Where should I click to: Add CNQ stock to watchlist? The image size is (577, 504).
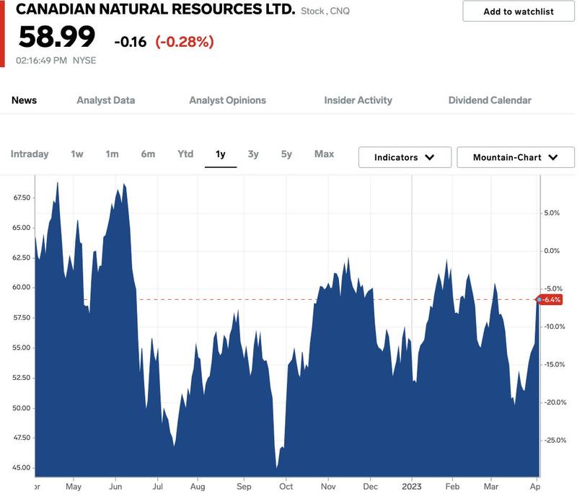(x=518, y=12)
